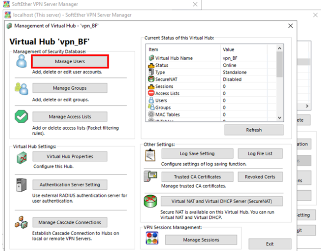Open Manage Users button
The width and height of the screenshot is (321, 251).
pyautogui.click(x=70, y=61)
